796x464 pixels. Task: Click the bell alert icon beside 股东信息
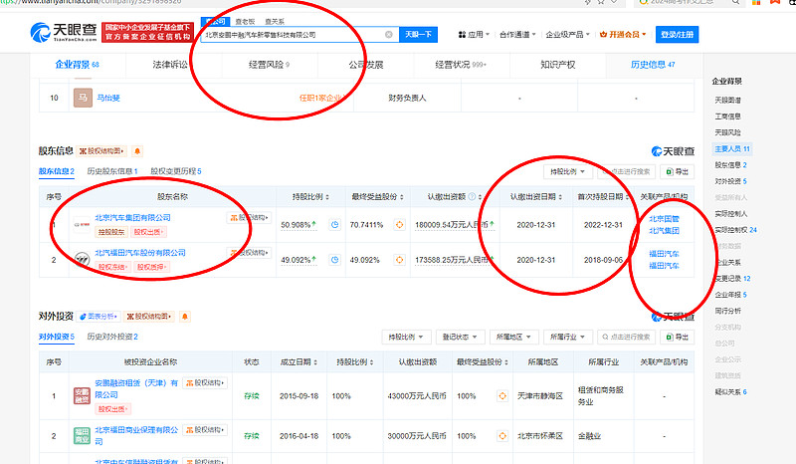click(x=137, y=151)
